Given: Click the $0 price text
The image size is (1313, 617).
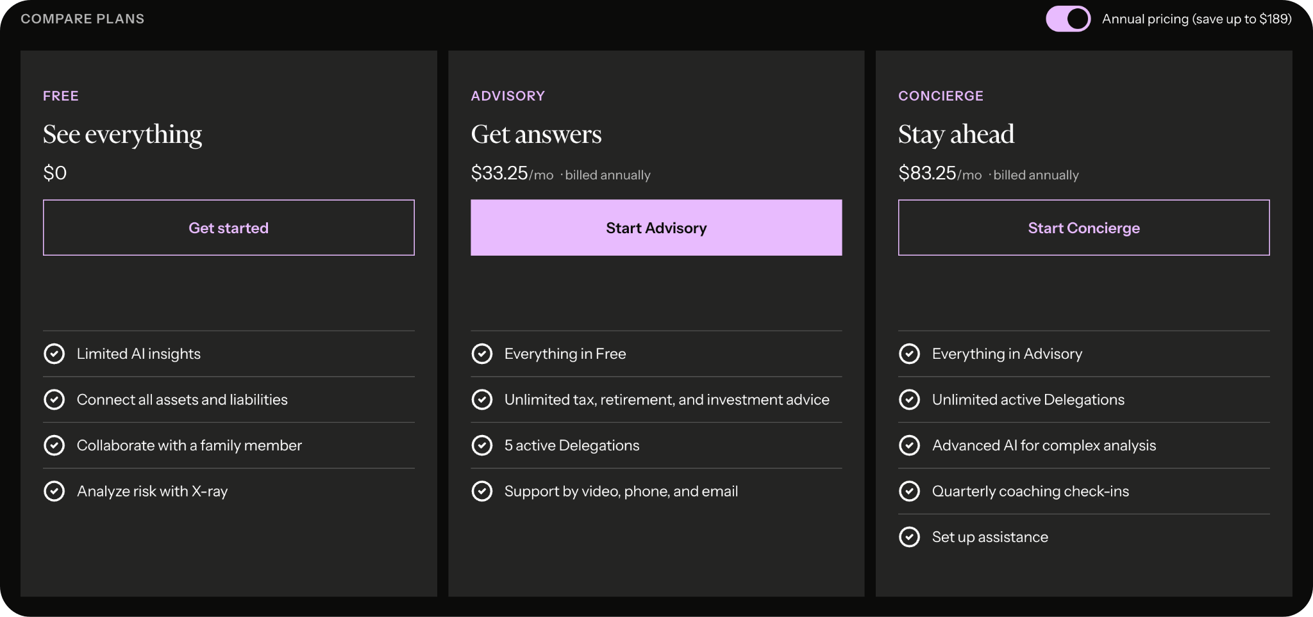Looking at the screenshot, I should pyautogui.click(x=55, y=173).
